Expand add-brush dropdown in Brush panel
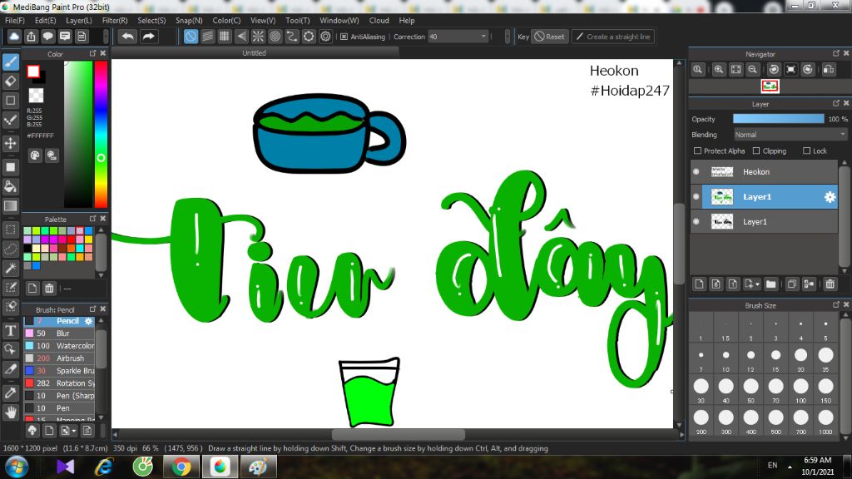The width and height of the screenshot is (852, 479). point(74,431)
